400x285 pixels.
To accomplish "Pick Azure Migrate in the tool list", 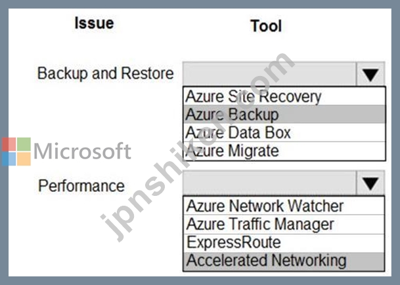I will point(284,151).
